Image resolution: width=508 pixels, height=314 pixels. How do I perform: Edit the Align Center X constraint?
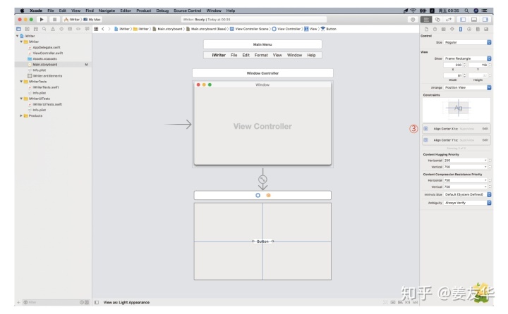pyautogui.click(x=485, y=129)
